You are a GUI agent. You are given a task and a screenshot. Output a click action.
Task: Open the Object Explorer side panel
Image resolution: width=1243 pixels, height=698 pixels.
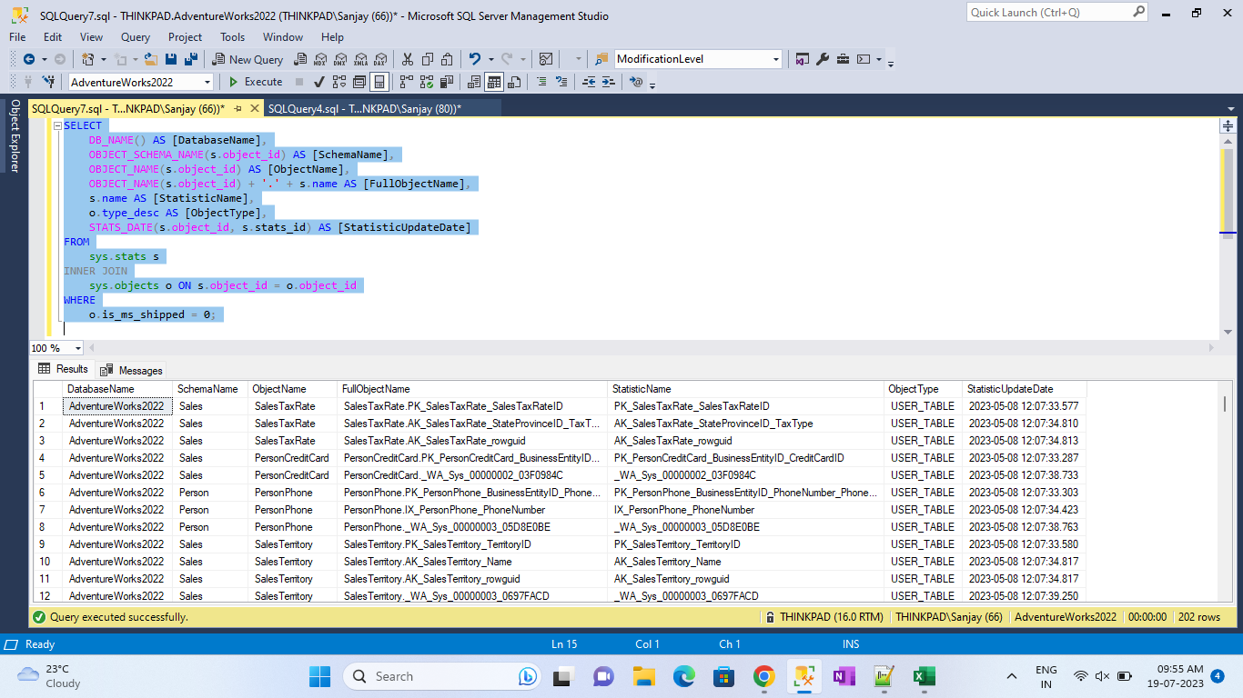click(x=15, y=136)
